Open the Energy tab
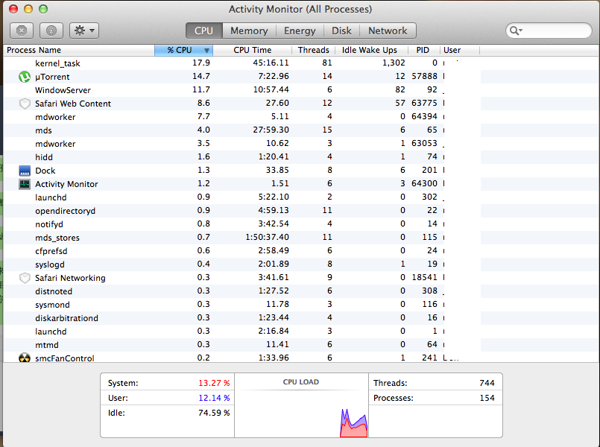Viewport: 600px width, 447px height. pos(300,31)
